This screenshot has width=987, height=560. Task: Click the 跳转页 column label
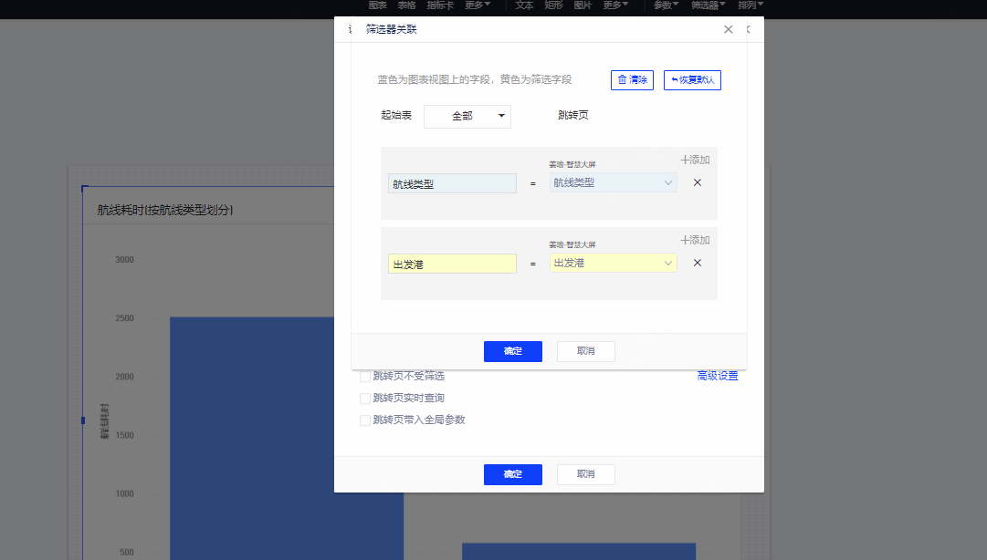click(x=572, y=115)
